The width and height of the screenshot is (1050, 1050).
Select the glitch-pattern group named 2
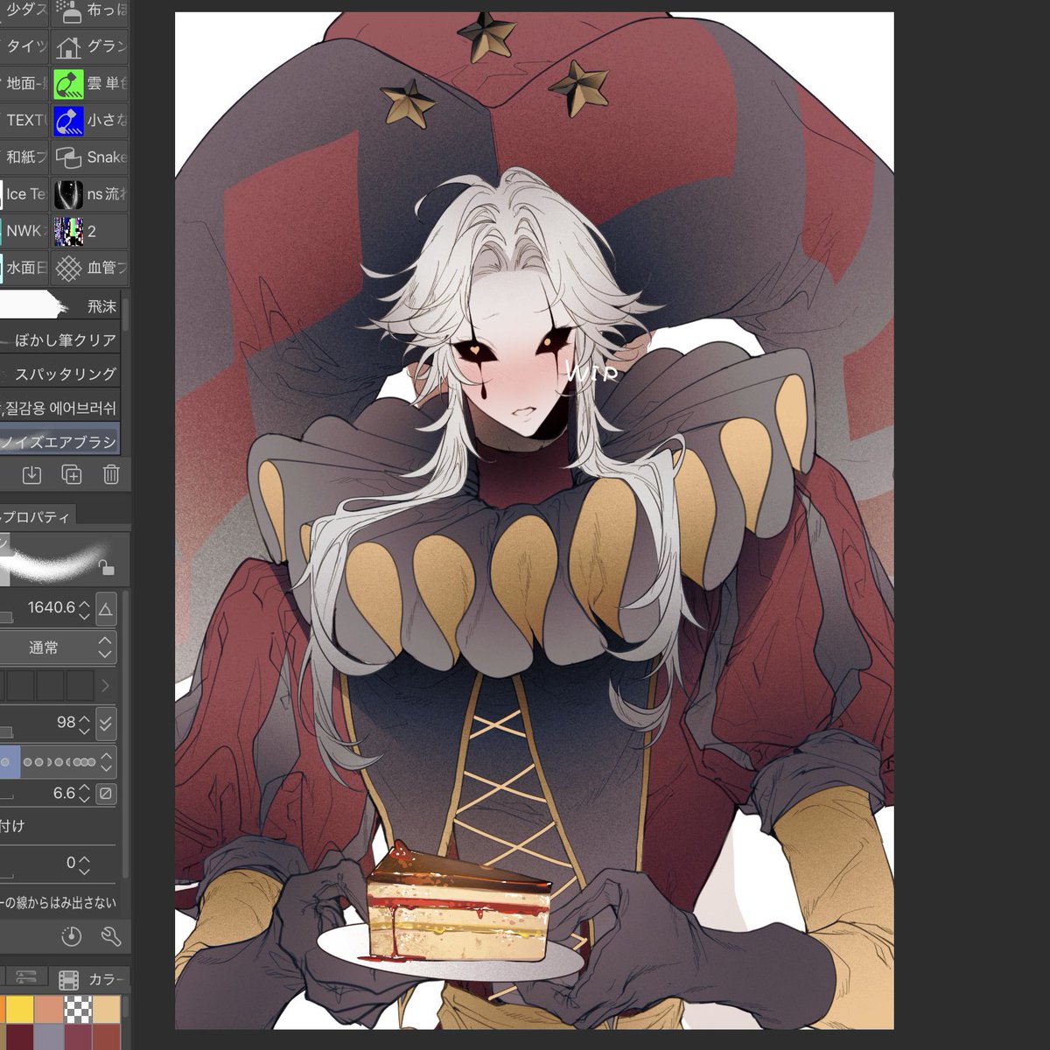coord(68,231)
